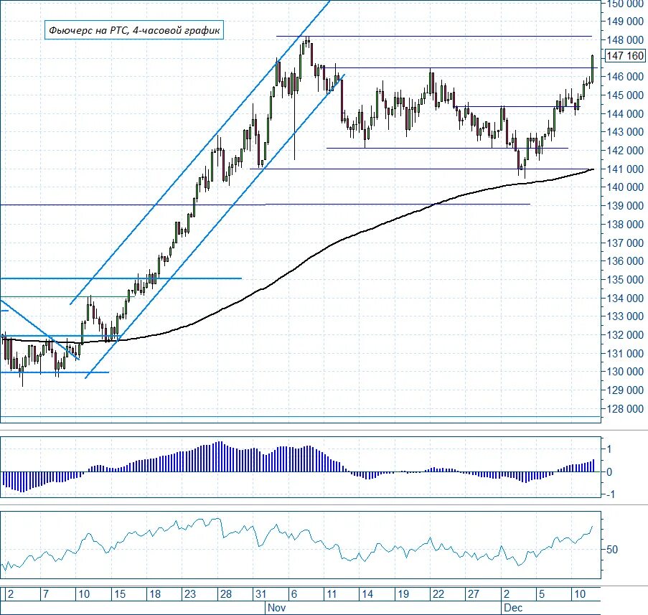Click the Dec month label on time axis
Viewport: 648px width, 615px height.
[513, 608]
